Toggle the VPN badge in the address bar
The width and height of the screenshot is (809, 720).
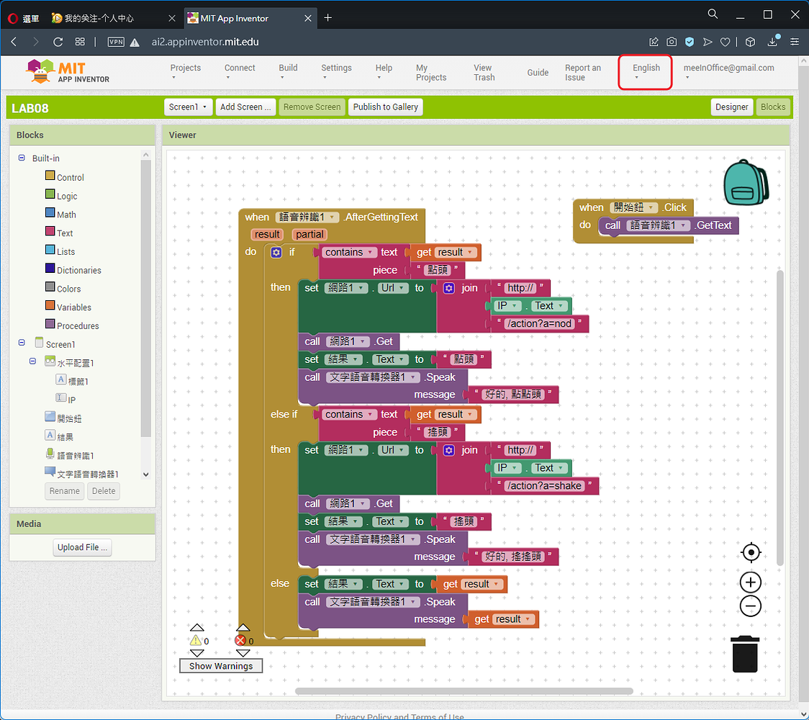[116, 42]
